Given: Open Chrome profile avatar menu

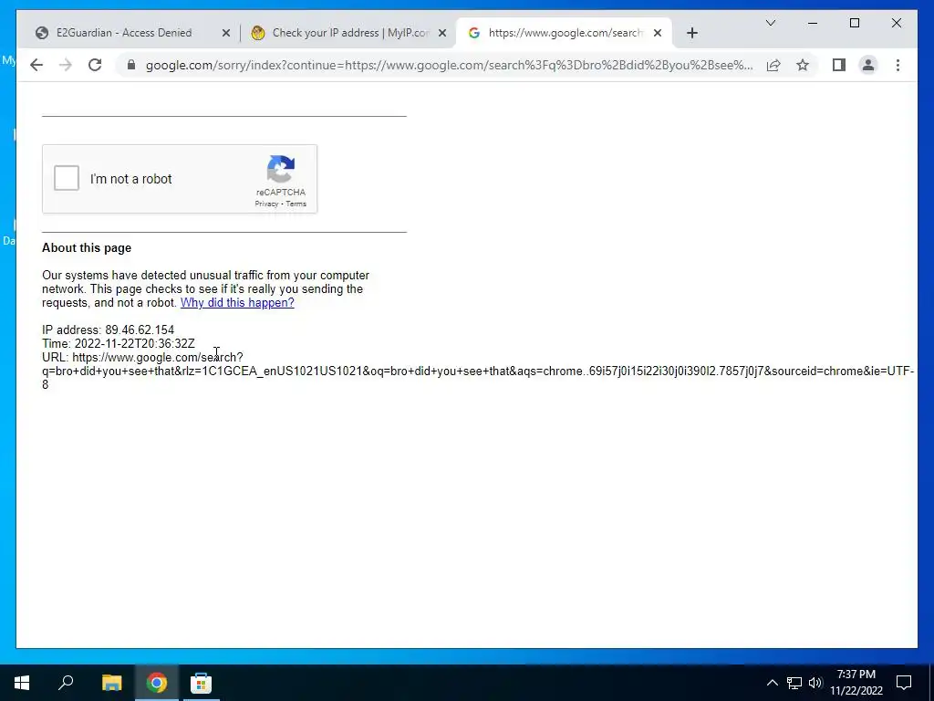Looking at the screenshot, I should click(x=868, y=65).
